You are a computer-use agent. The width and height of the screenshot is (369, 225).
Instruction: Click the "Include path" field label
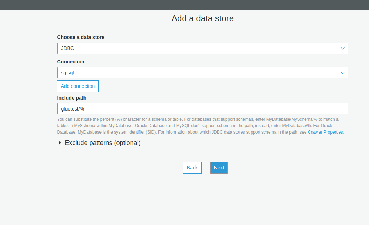pyautogui.click(x=71, y=98)
